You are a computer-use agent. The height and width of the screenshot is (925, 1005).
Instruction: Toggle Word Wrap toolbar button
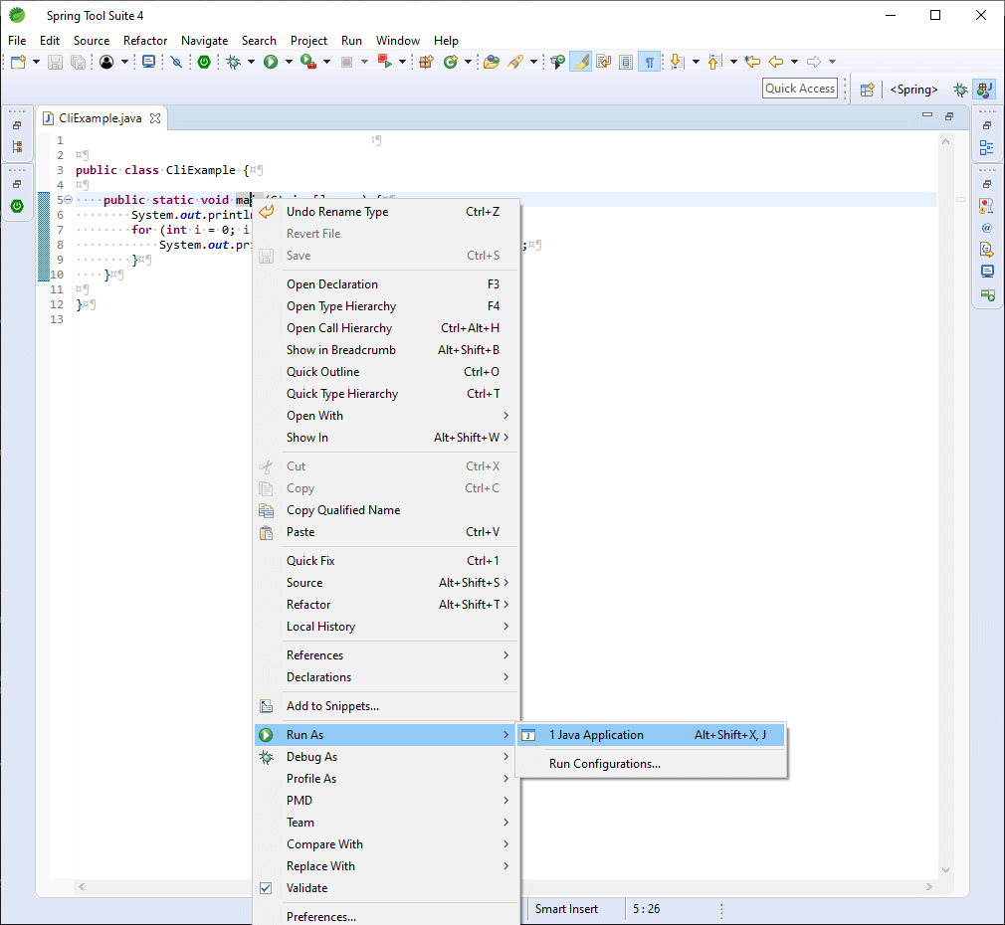pyautogui.click(x=603, y=62)
